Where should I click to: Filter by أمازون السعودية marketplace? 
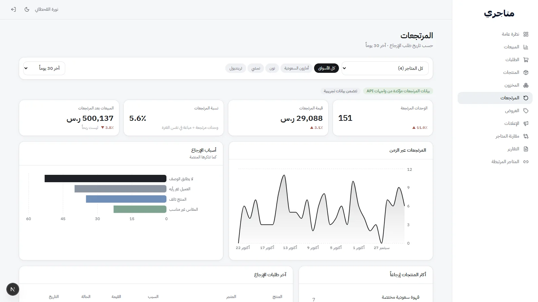click(297, 68)
